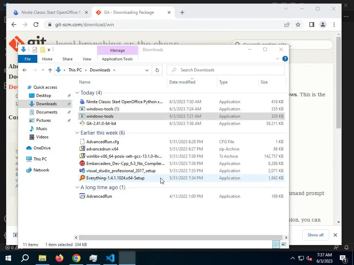The width and height of the screenshot is (354, 265).
Task: Click the Search Downloads box
Action: [225, 70]
